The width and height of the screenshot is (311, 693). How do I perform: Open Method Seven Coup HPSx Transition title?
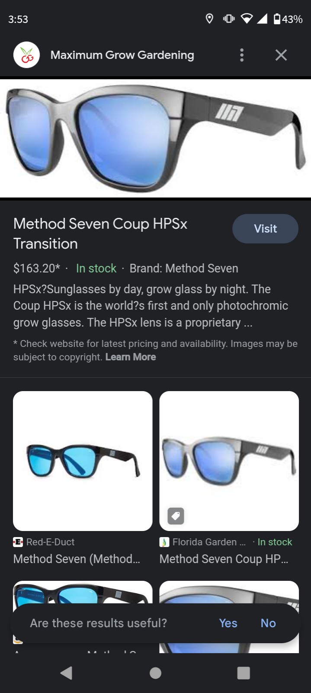coord(100,233)
